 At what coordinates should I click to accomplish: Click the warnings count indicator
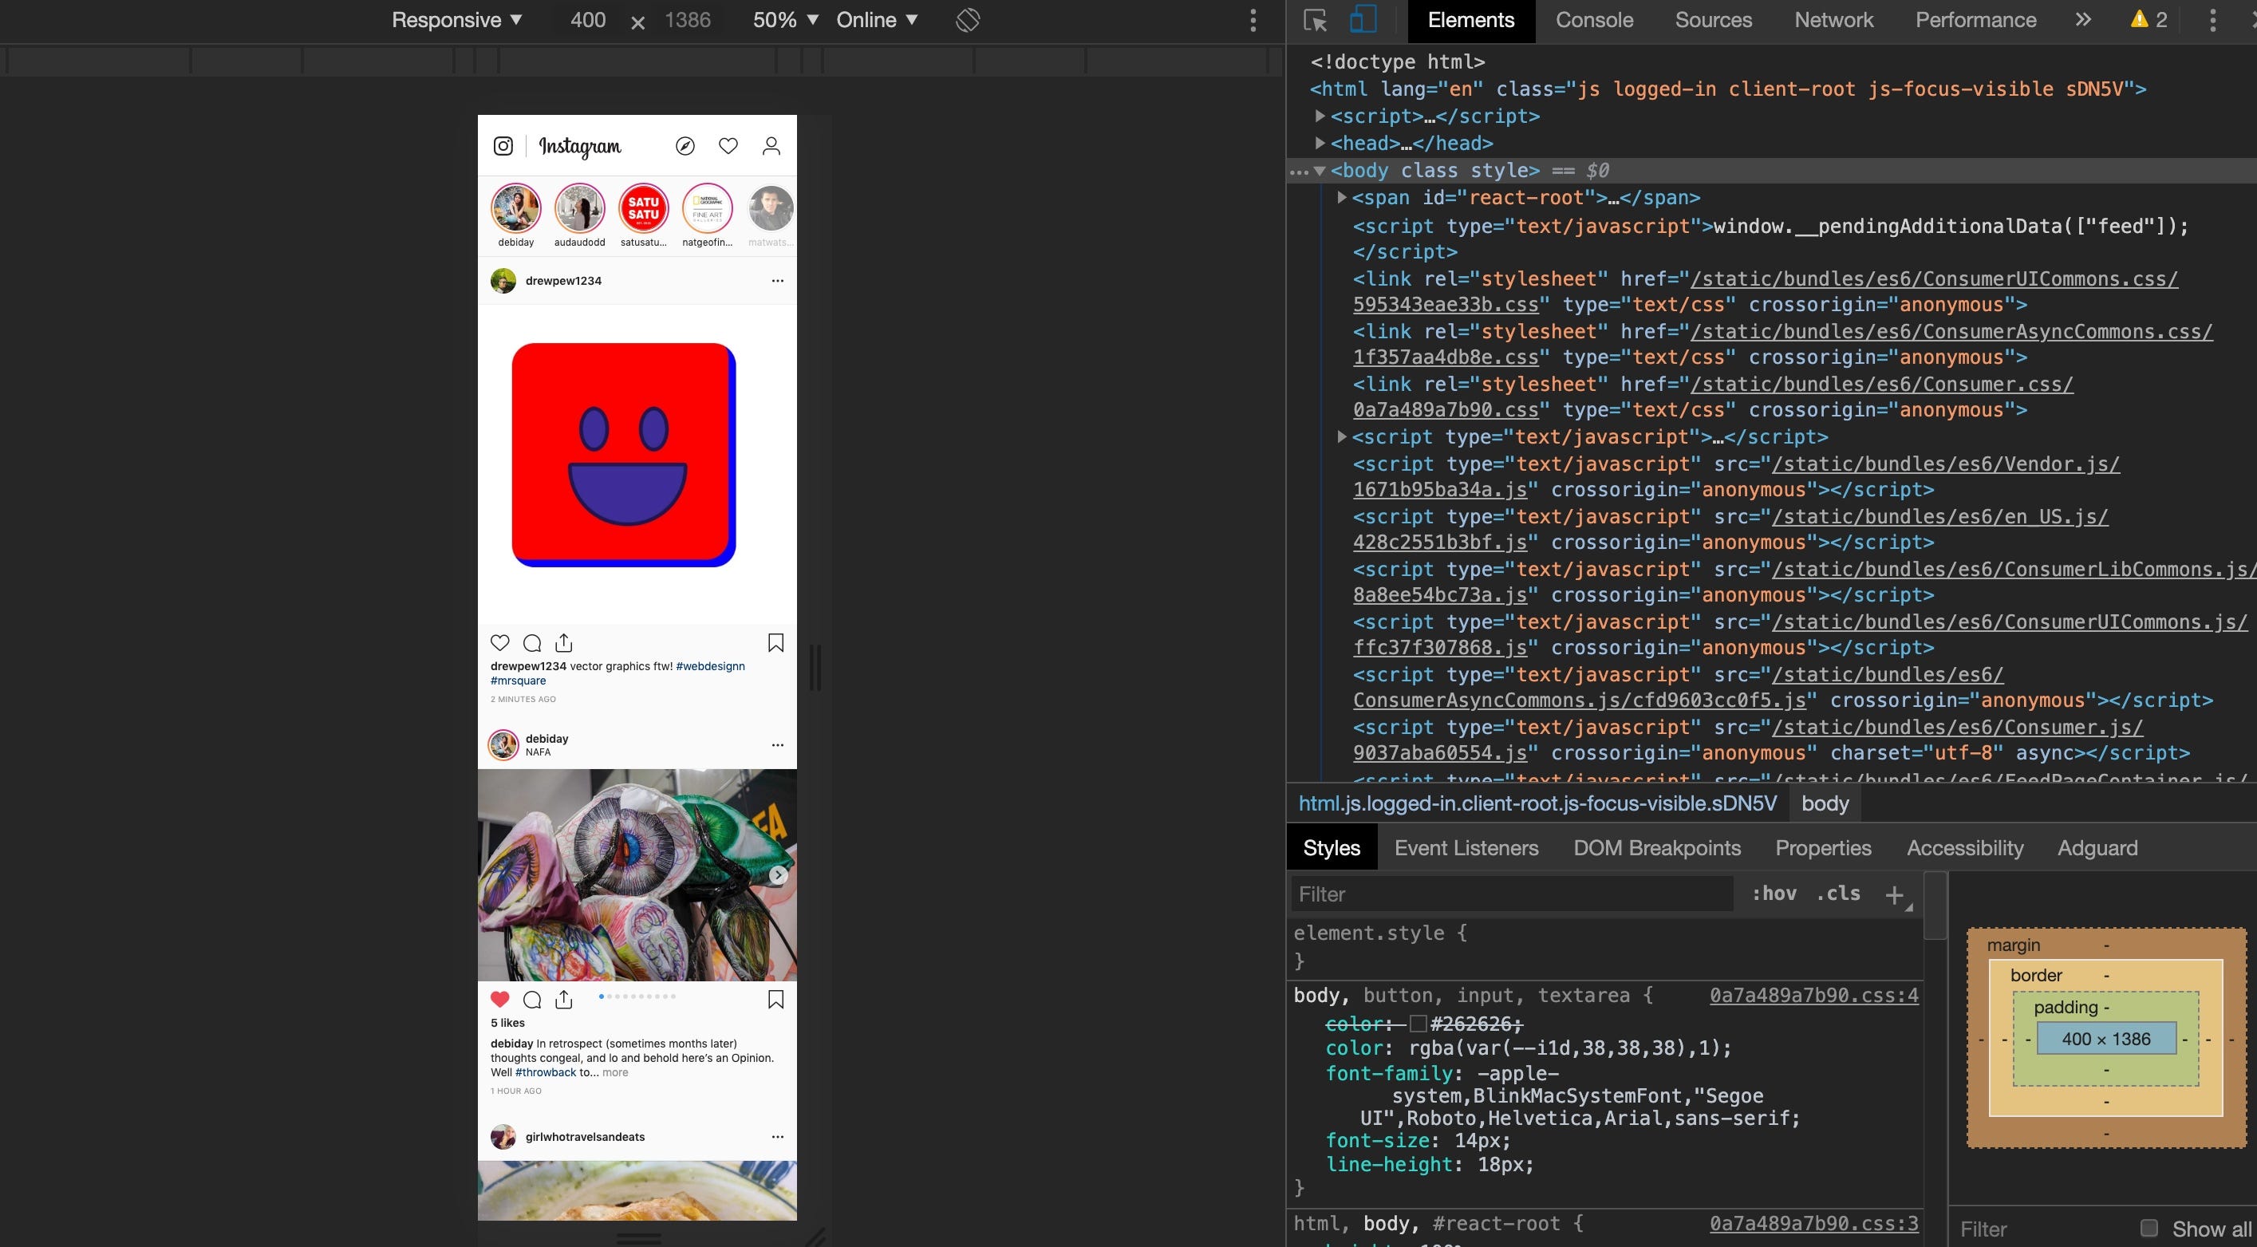pos(2149,19)
